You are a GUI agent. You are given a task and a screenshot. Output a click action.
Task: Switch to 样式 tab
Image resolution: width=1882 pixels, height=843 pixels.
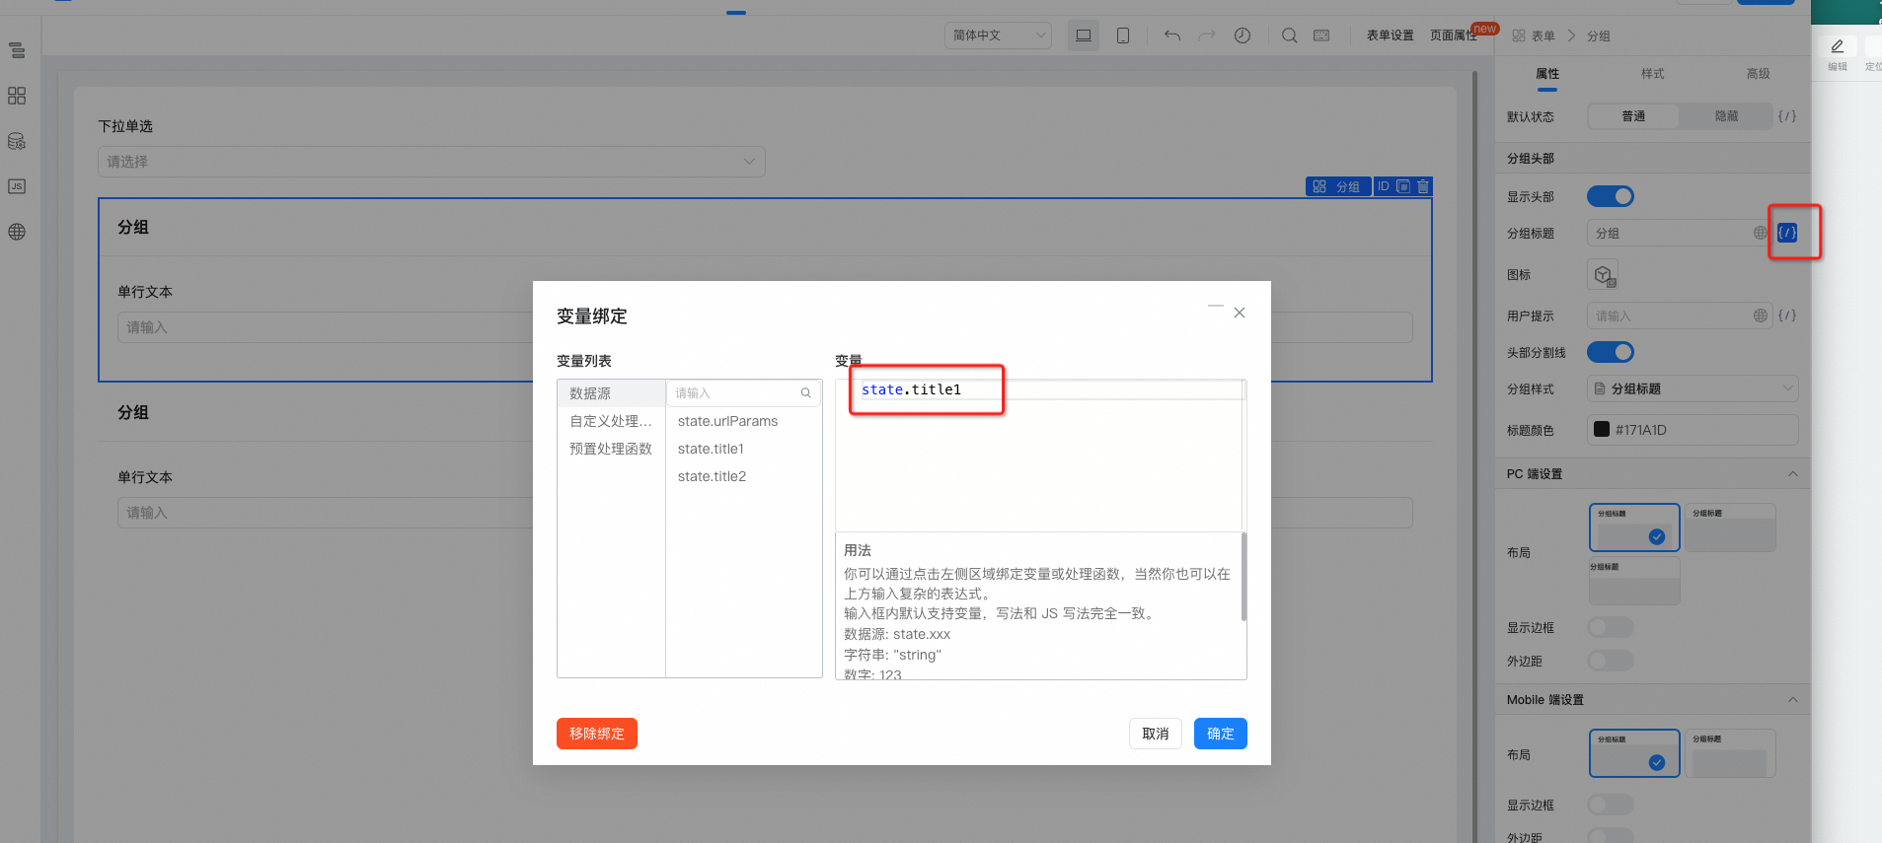point(1653,74)
